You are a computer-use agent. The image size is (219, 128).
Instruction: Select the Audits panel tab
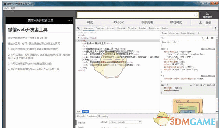(x=165, y=28)
